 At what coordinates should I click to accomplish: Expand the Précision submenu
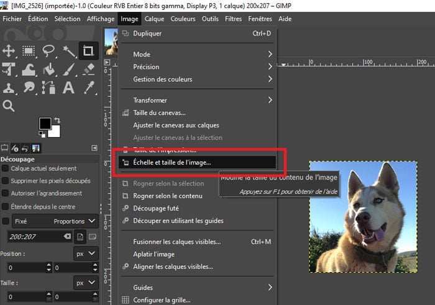pos(198,67)
